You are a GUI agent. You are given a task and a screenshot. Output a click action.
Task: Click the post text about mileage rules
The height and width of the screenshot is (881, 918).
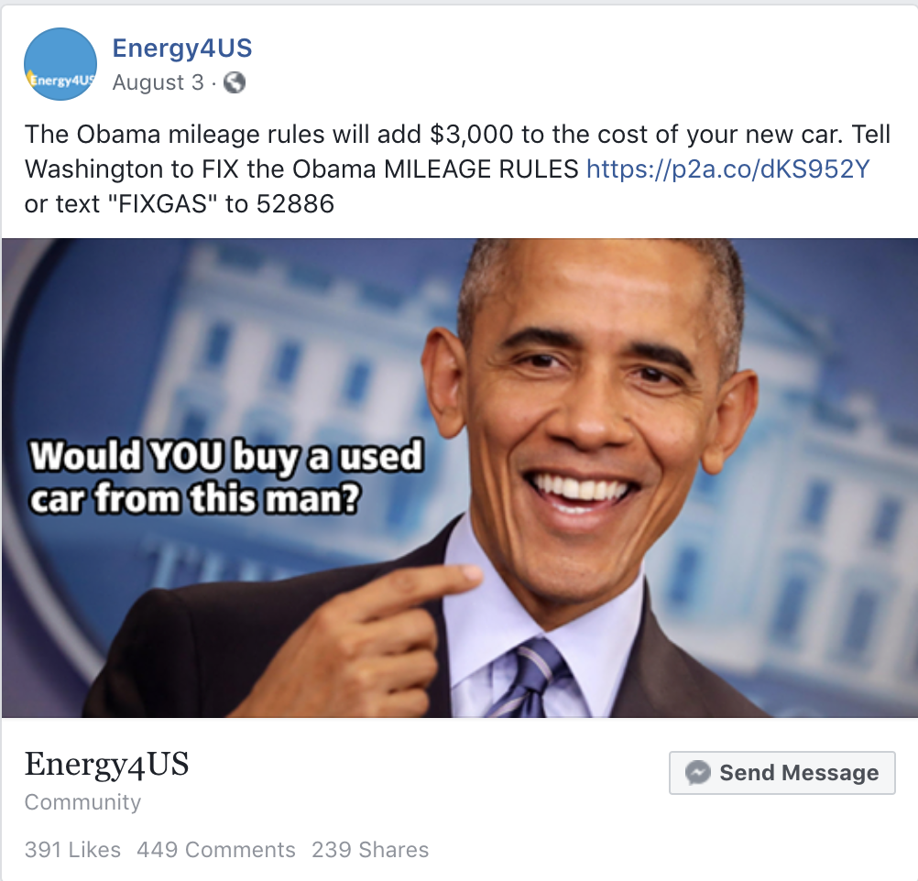click(x=457, y=169)
